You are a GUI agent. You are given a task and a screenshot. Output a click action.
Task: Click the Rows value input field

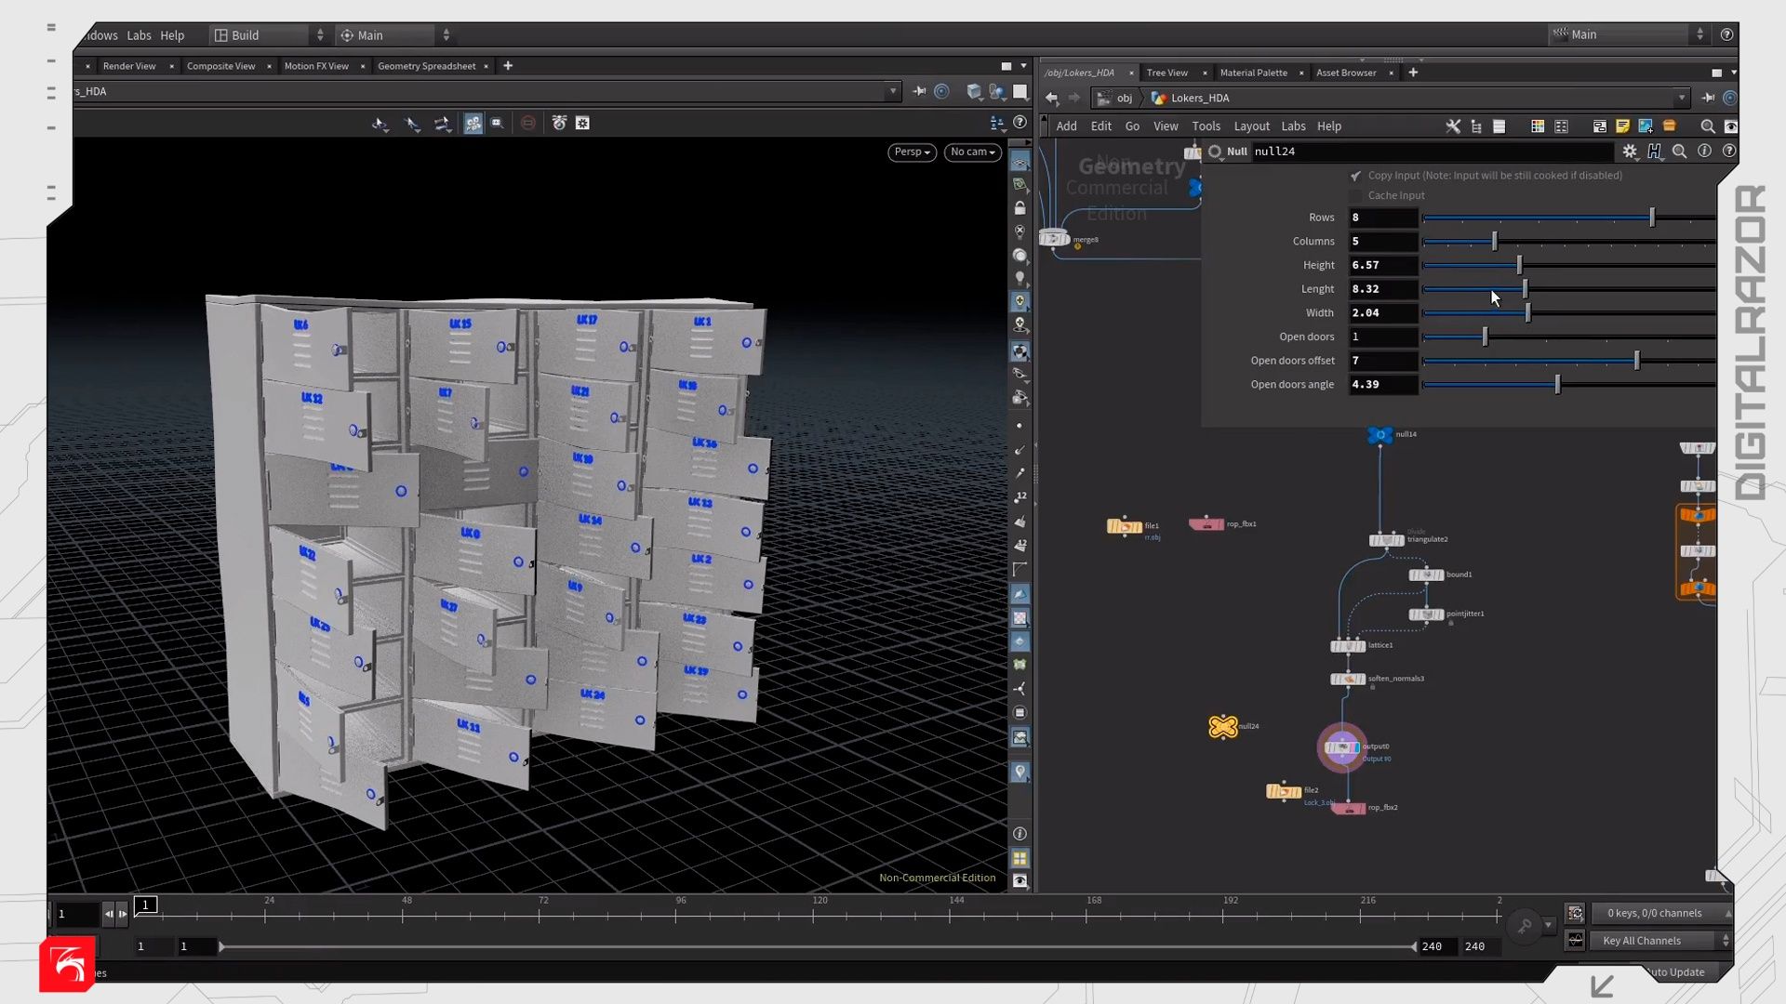pos(1382,218)
